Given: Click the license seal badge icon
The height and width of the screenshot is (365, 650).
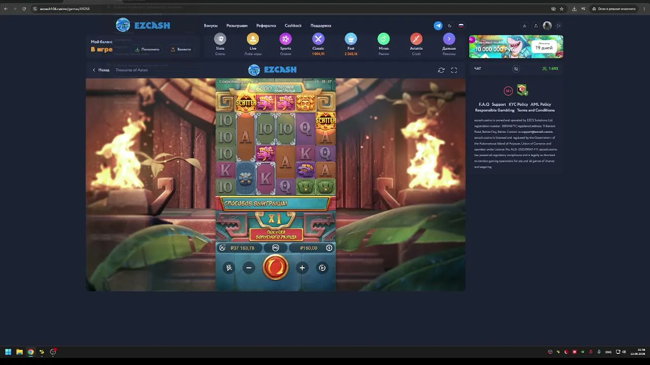Looking at the screenshot, I should (x=522, y=90).
